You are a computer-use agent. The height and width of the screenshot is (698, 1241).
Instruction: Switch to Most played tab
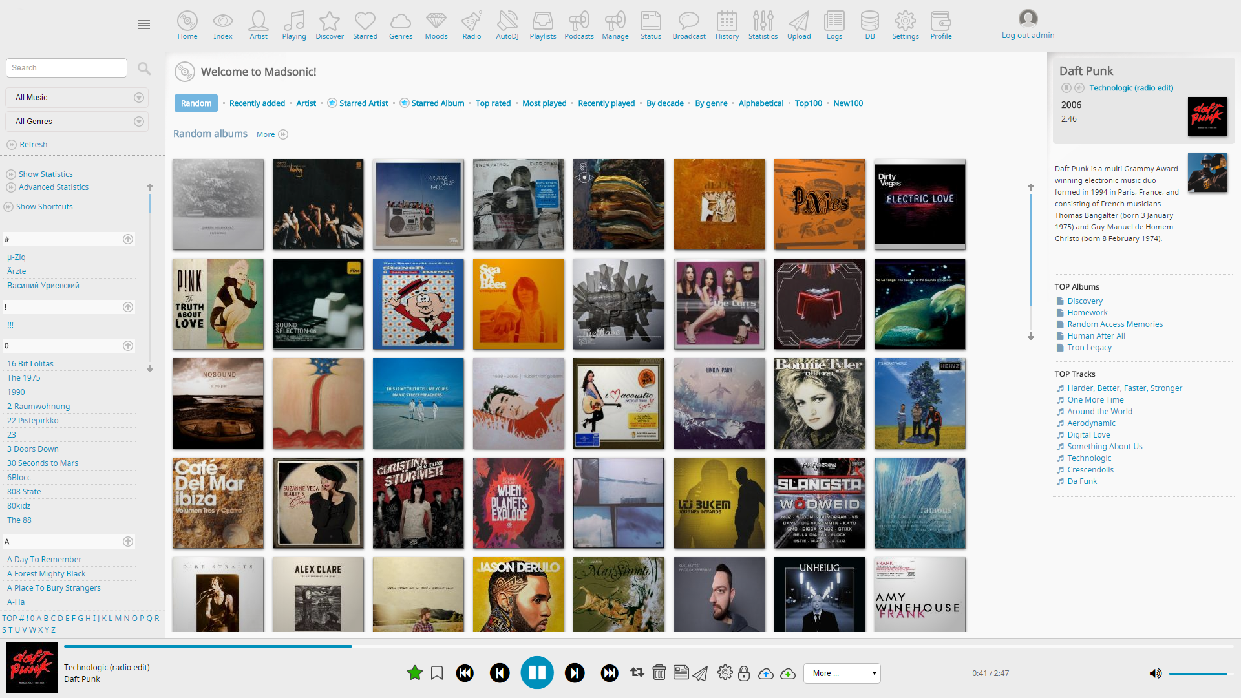[x=544, y=103]
